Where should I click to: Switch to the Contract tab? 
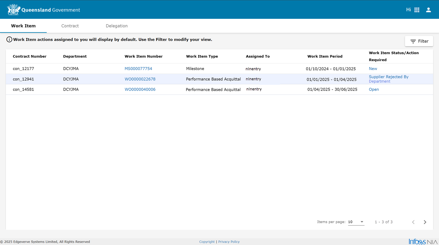click(70, 26)
